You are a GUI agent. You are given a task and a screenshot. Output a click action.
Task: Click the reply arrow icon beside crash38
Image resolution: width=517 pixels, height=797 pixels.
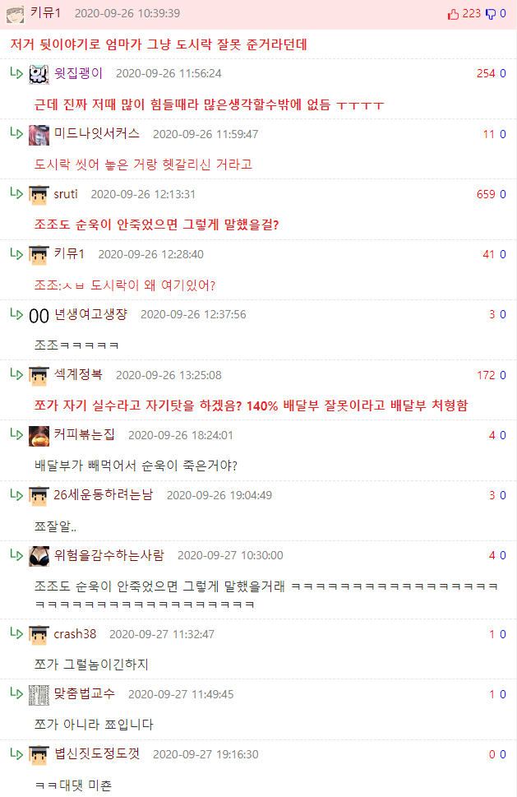16,633
